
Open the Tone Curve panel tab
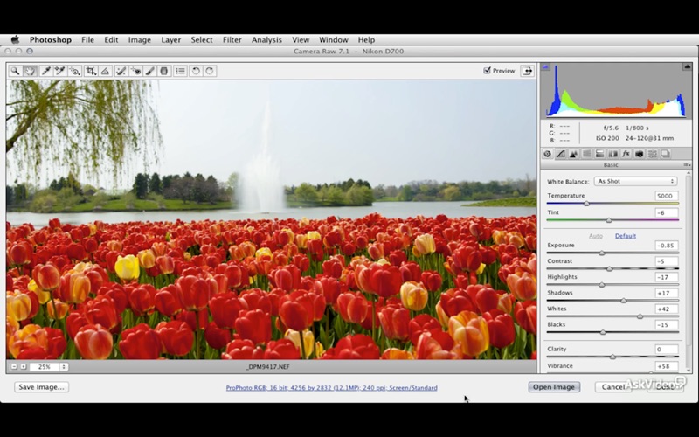pyautogui.click(x=560, y=154)
